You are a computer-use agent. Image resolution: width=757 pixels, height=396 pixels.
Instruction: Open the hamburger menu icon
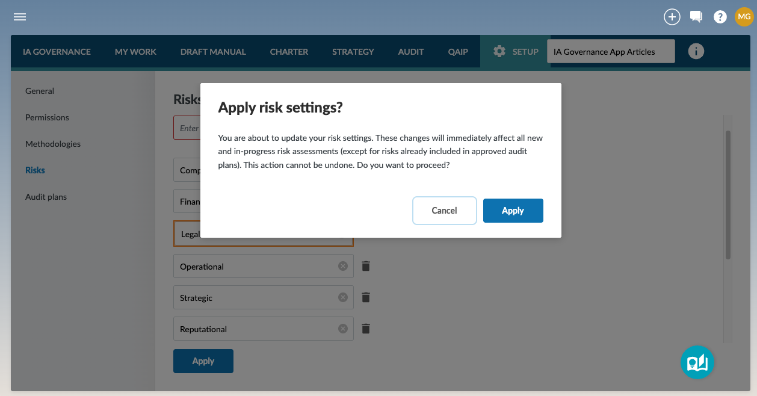(x=20, y=17)
